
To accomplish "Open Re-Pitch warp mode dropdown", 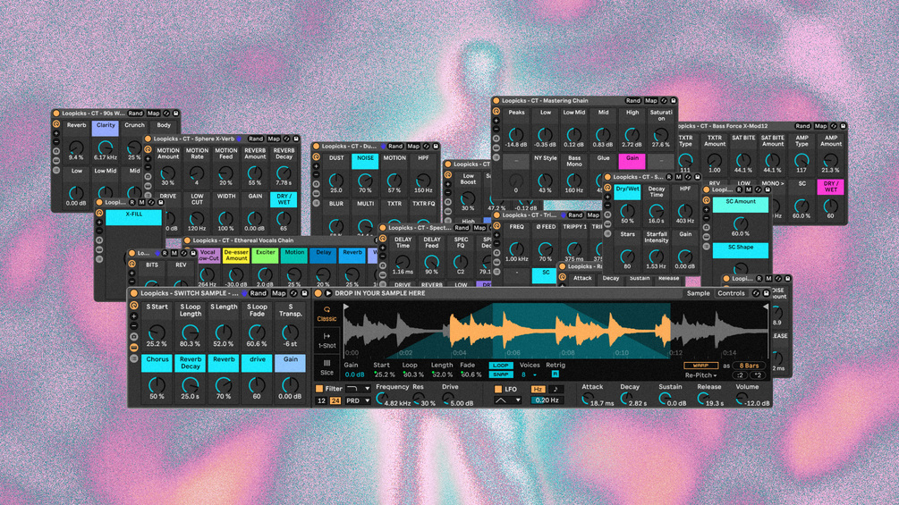I will [700, 375].
